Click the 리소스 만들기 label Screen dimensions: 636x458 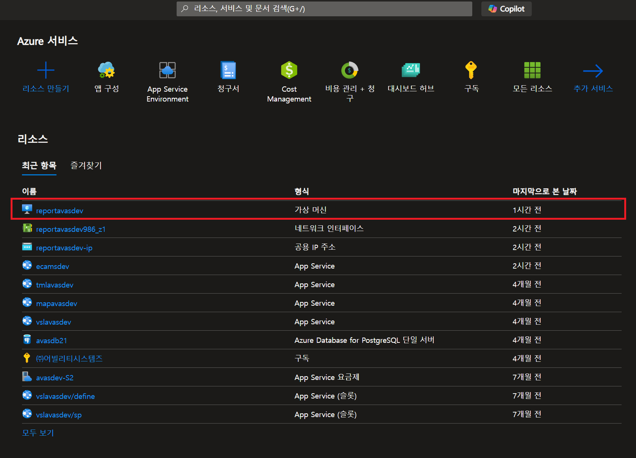pos(46,89)
